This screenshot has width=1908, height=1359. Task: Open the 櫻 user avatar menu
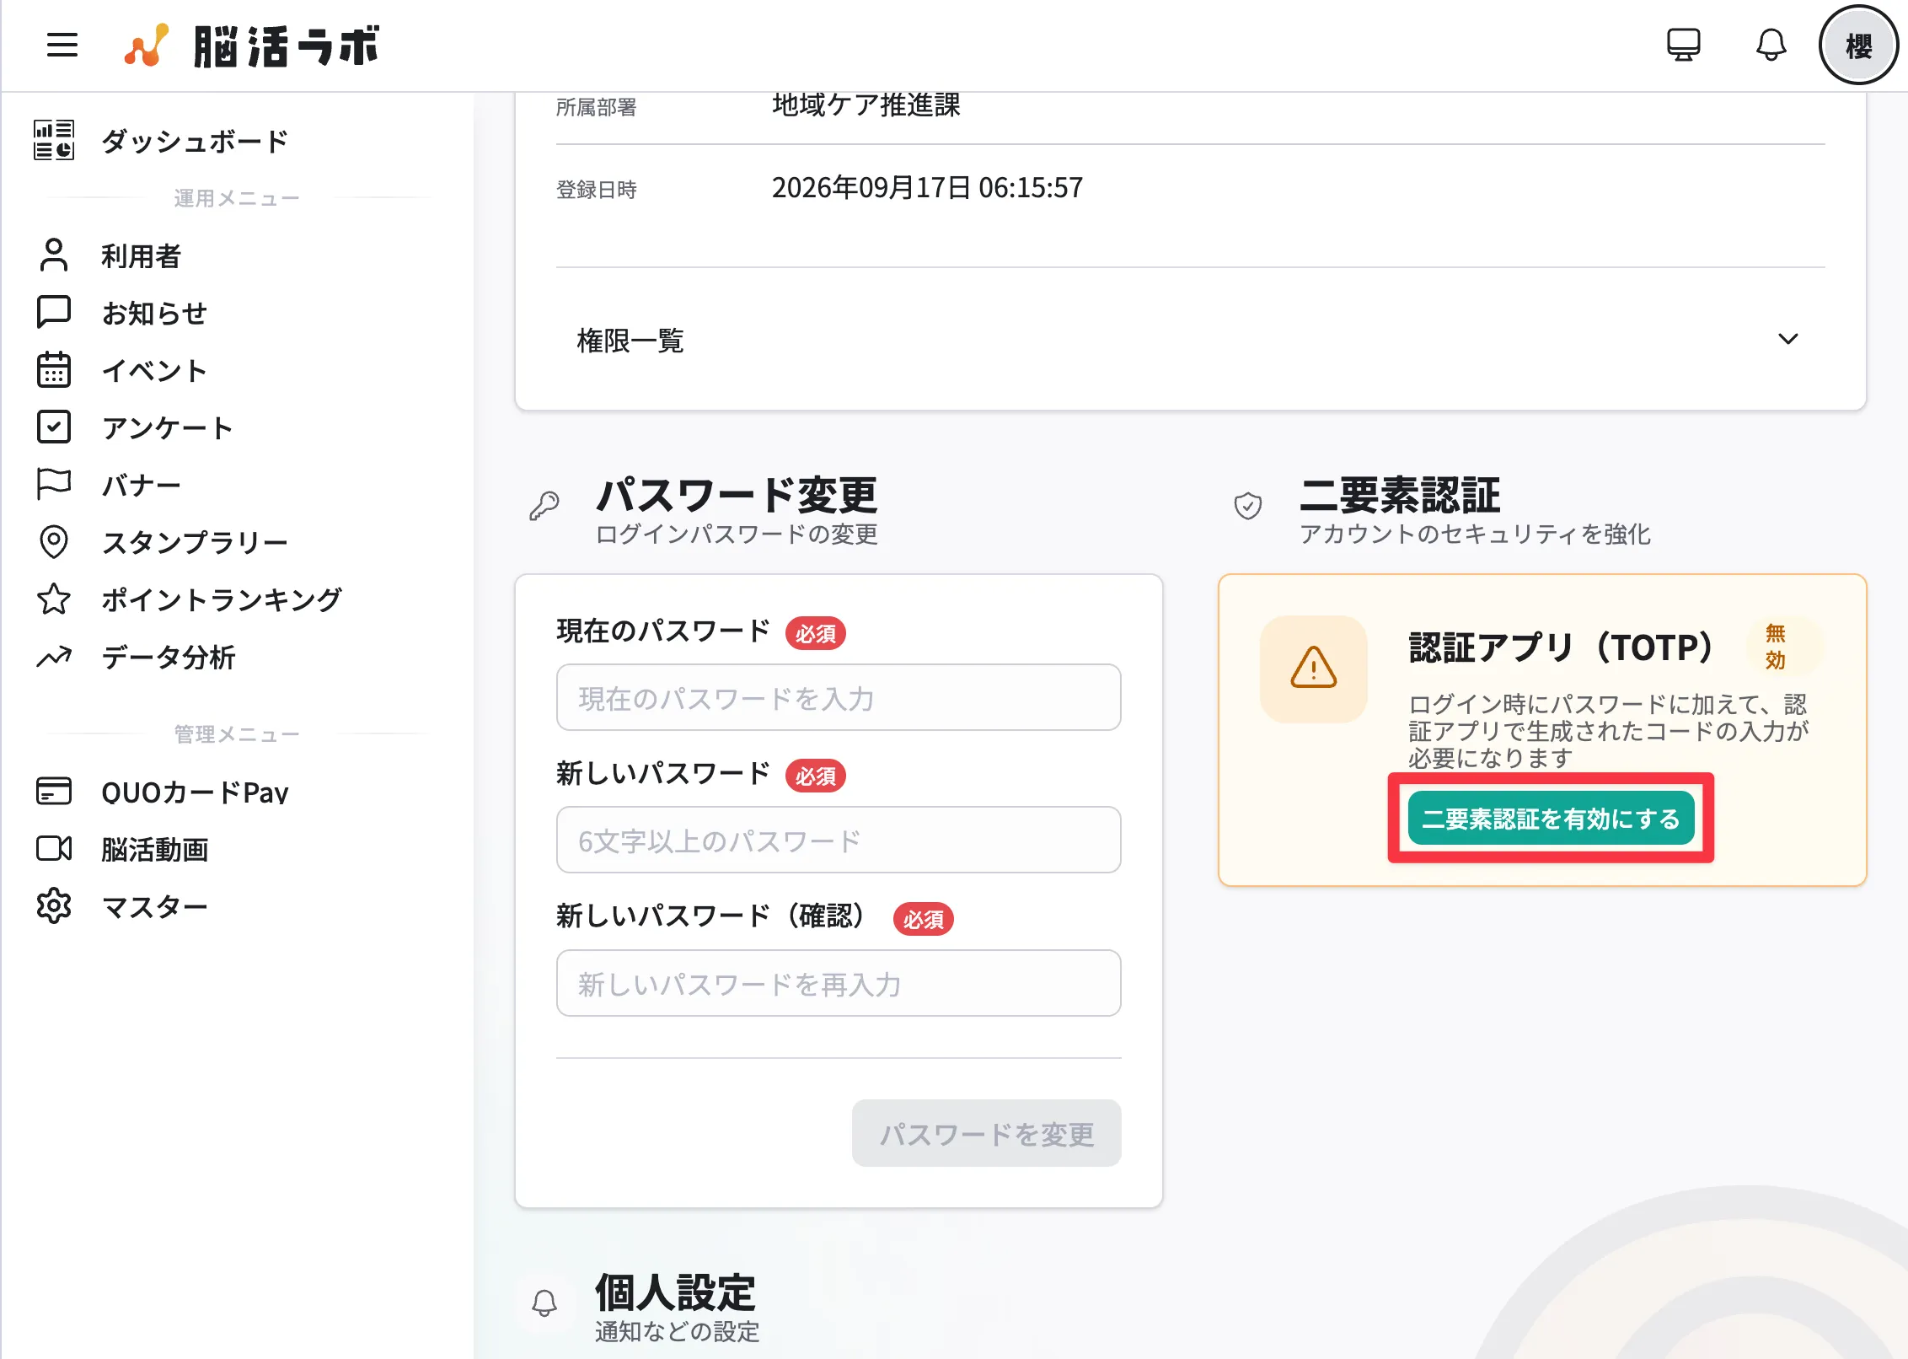point(1858,46)
